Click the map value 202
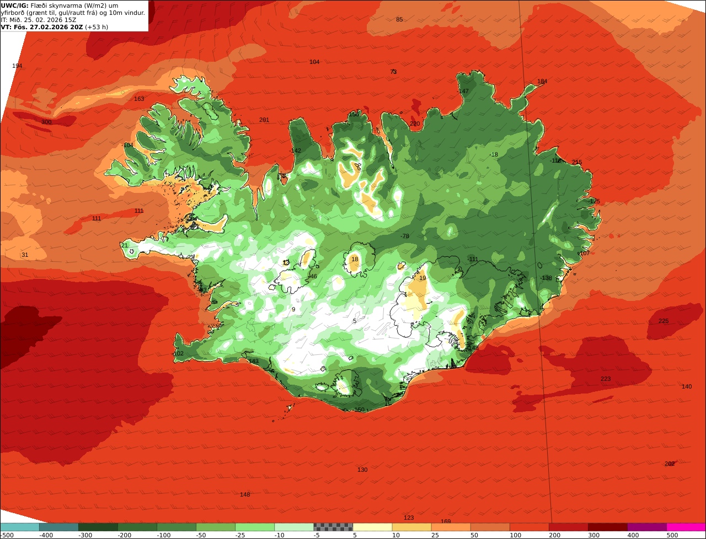 (x=670, y=463)
